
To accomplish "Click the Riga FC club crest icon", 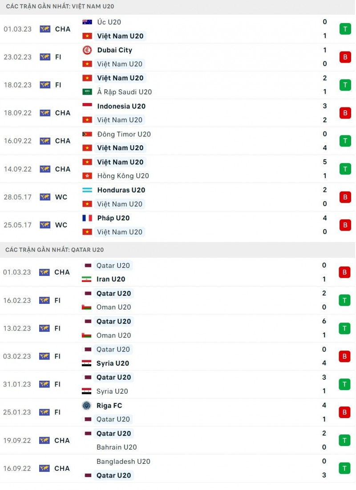I will click(86, 406).
